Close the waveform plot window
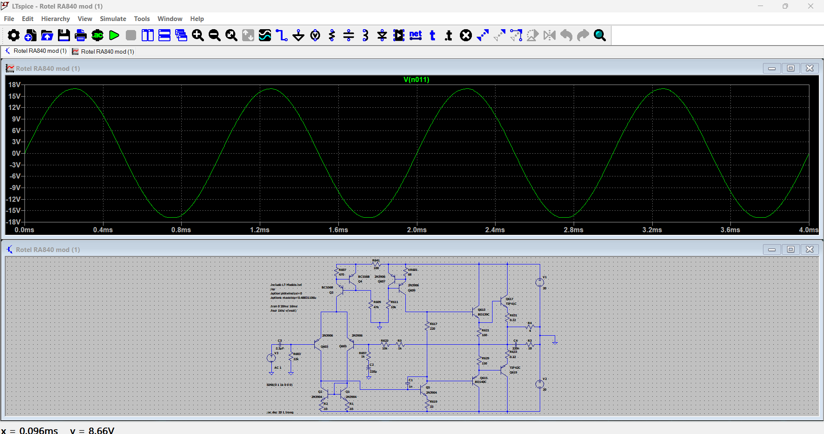This screenshot has width=824, height=434. click(x=809, y=68)
